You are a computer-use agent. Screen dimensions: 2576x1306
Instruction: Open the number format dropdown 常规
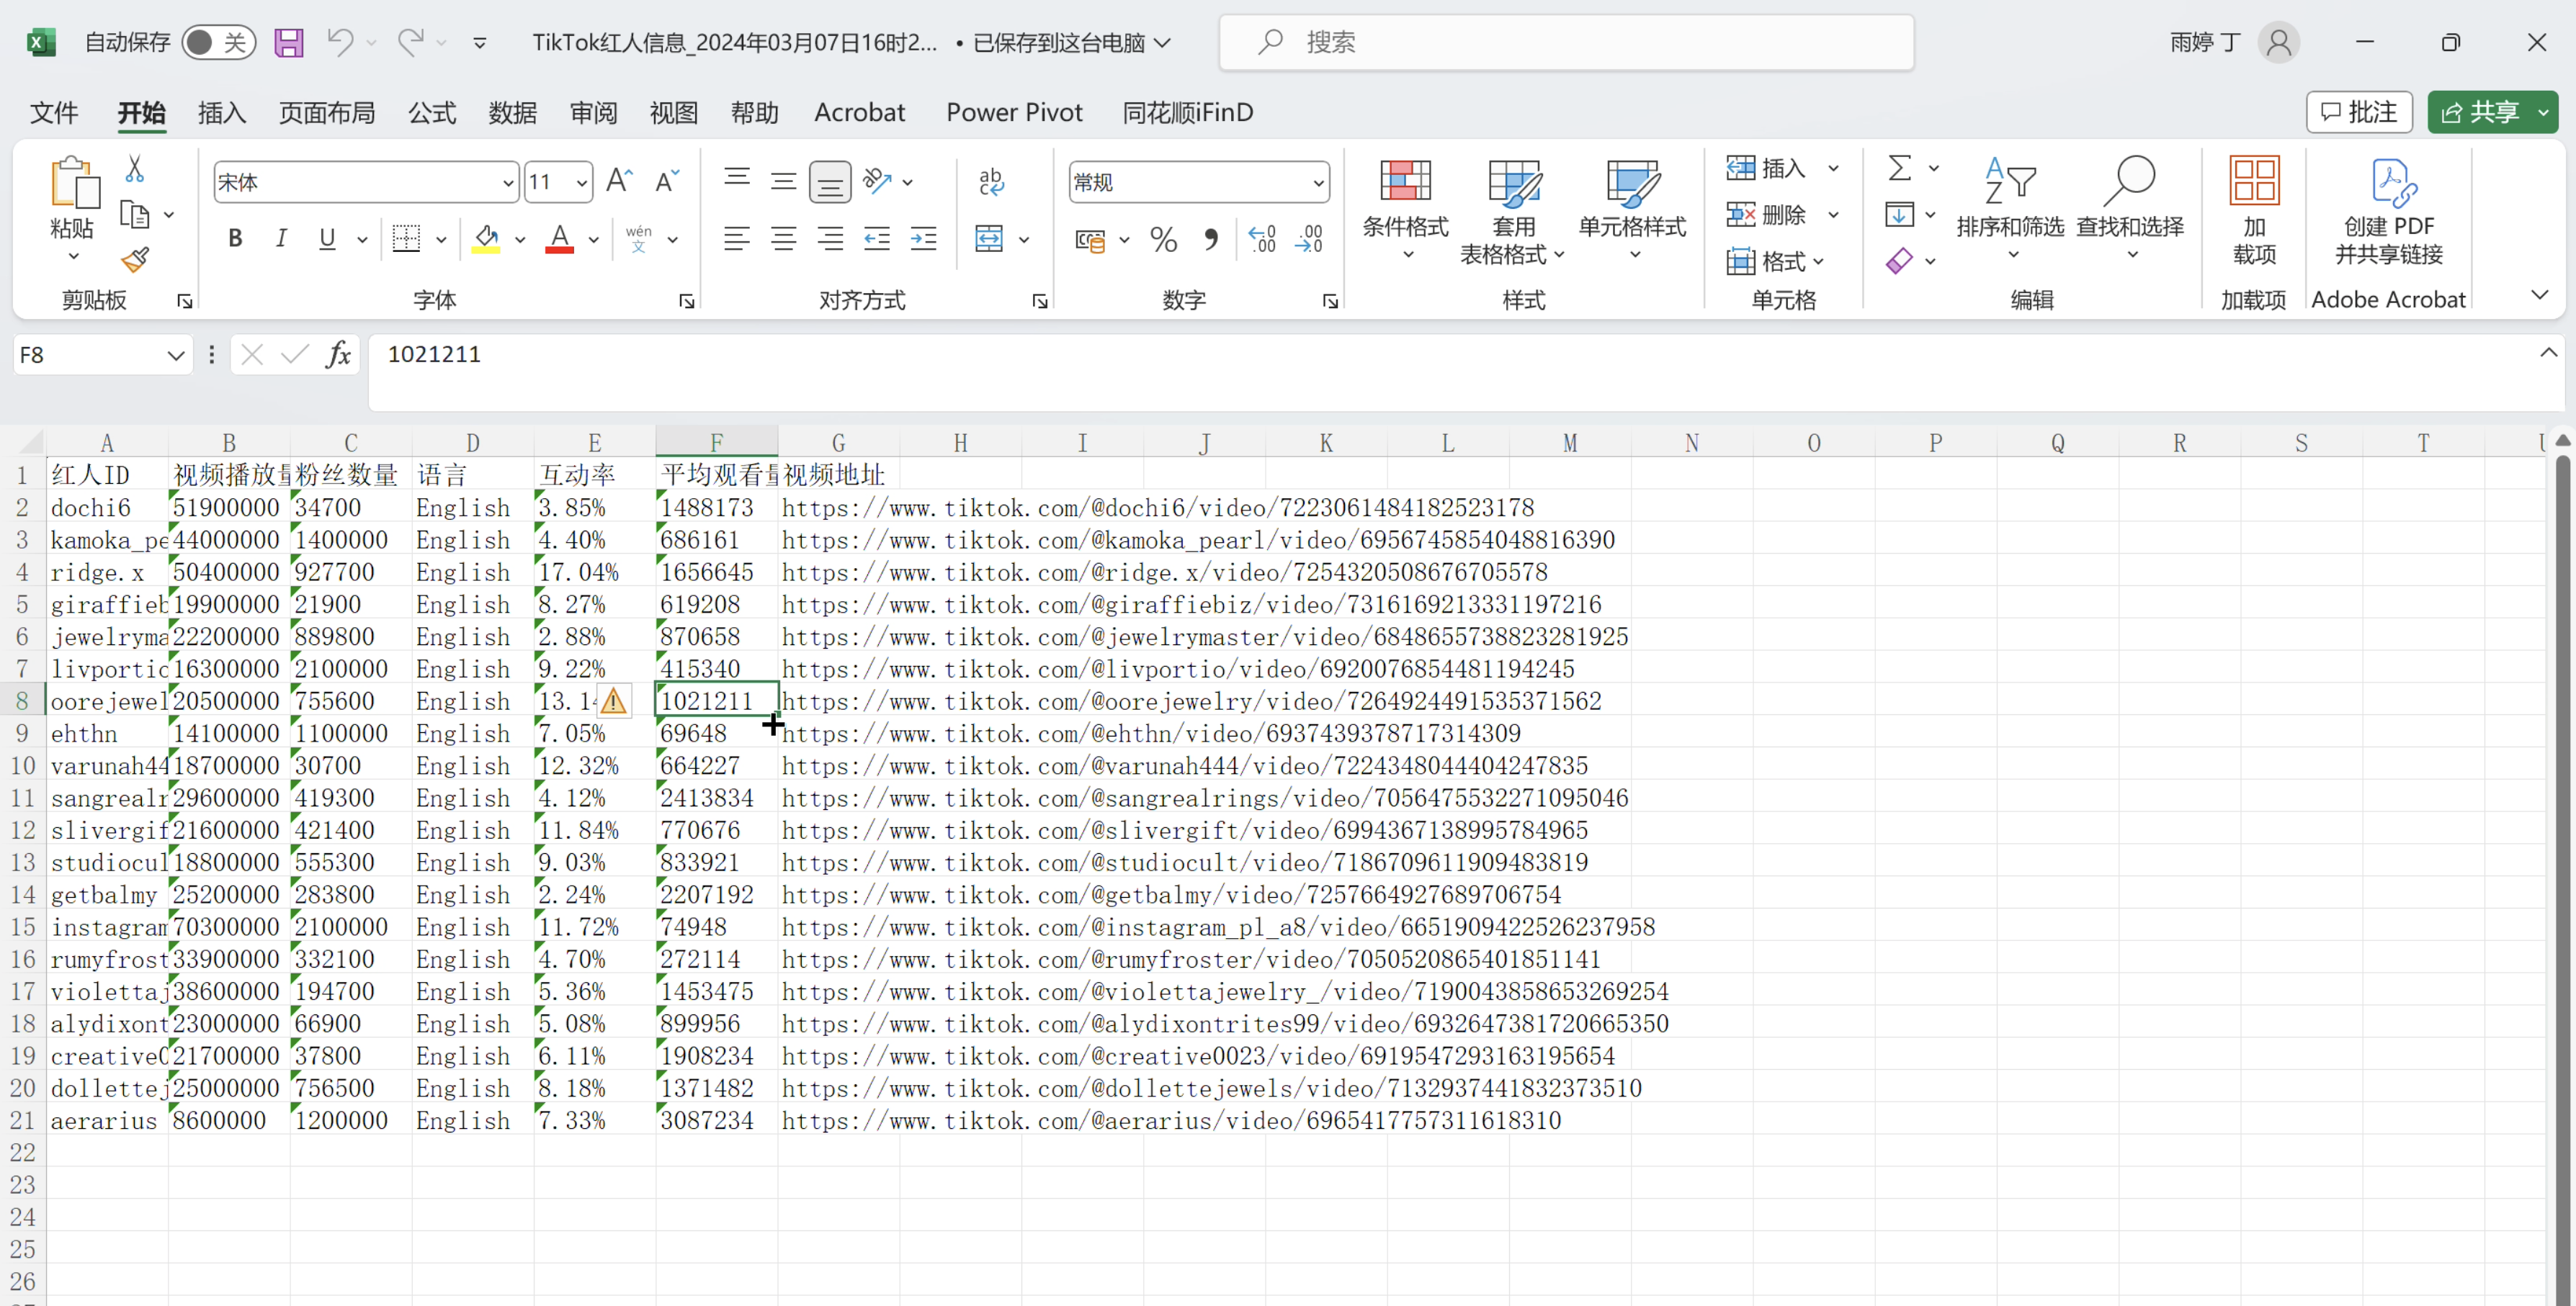click(1318, 182)
